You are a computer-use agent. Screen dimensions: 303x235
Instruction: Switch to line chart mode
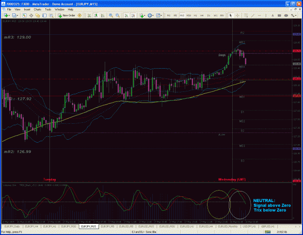pos(103,15)
